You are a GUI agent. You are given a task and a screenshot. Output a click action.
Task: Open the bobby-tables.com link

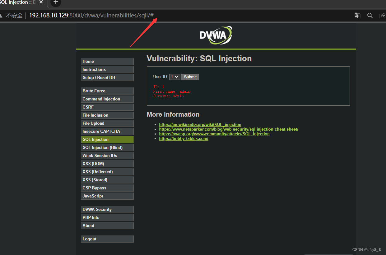(x=184, y=139)
